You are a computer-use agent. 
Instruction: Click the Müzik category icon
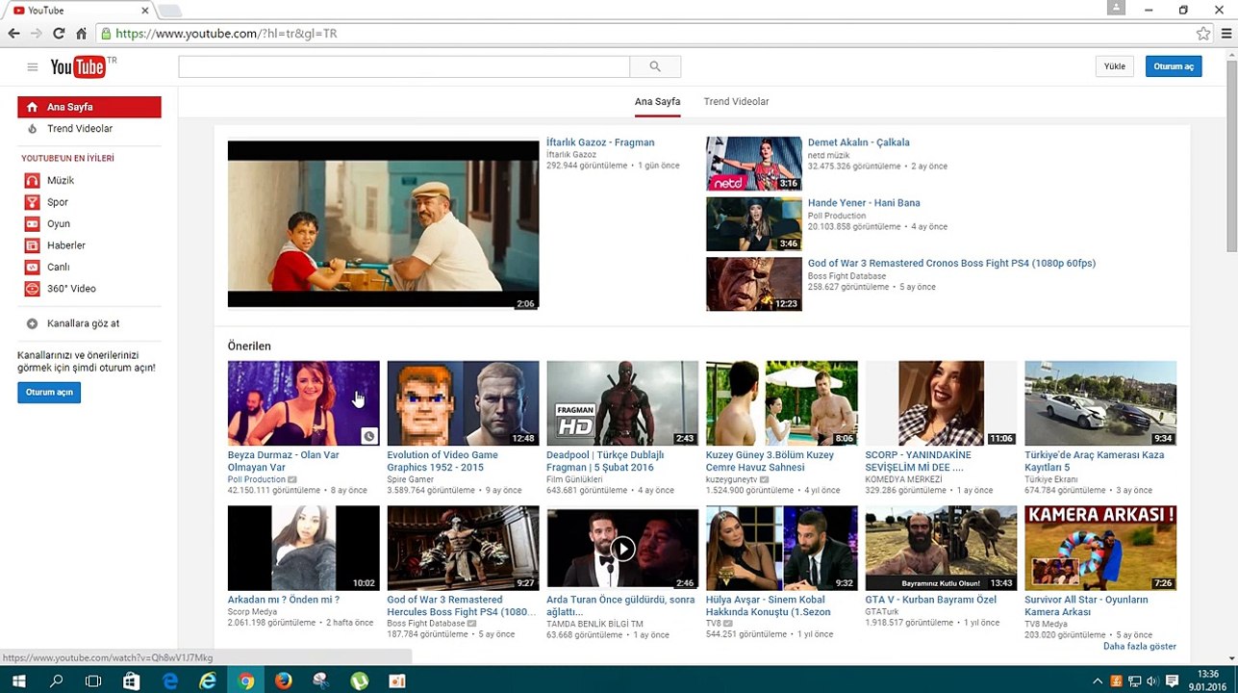click(x=32, y=180)
